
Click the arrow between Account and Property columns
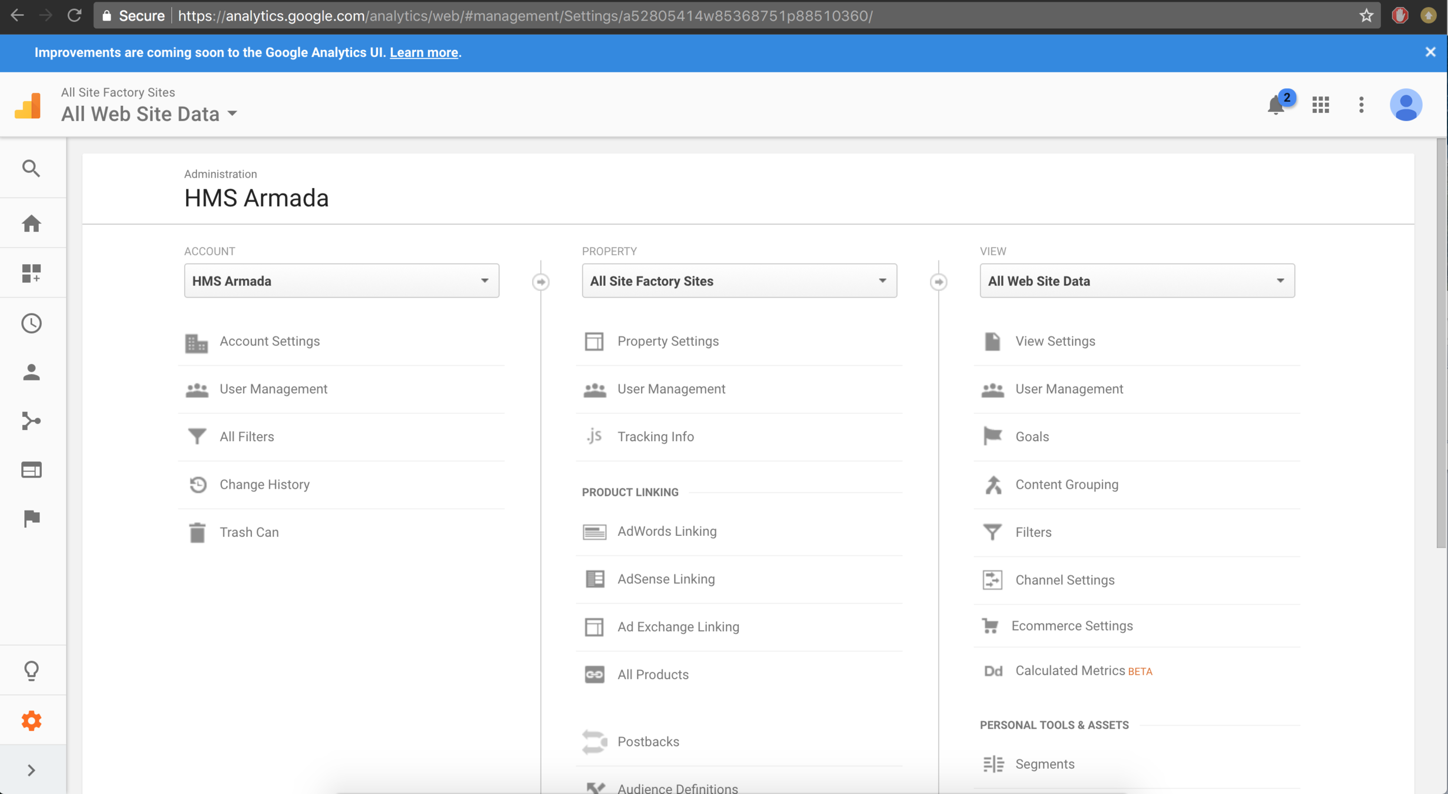(x=541, y=282)
